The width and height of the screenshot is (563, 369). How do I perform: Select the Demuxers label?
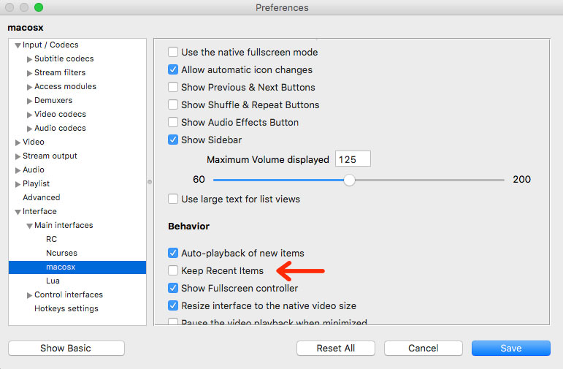[x=53, y=100]
